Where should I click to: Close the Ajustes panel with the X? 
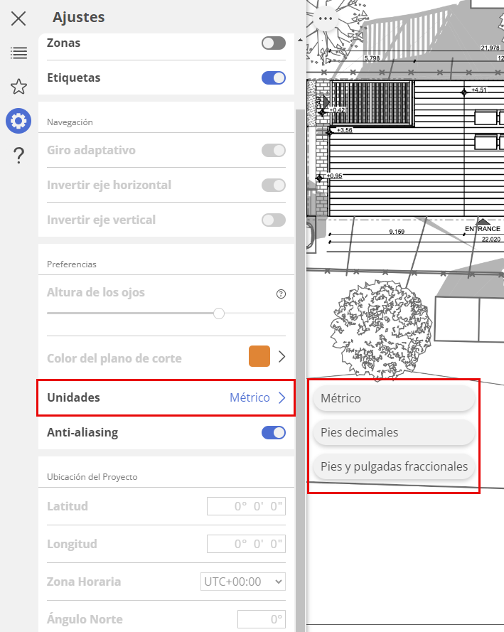(x=18, y=18)
